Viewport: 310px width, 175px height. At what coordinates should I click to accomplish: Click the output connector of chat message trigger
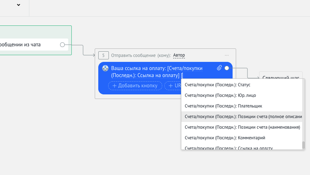62,45
